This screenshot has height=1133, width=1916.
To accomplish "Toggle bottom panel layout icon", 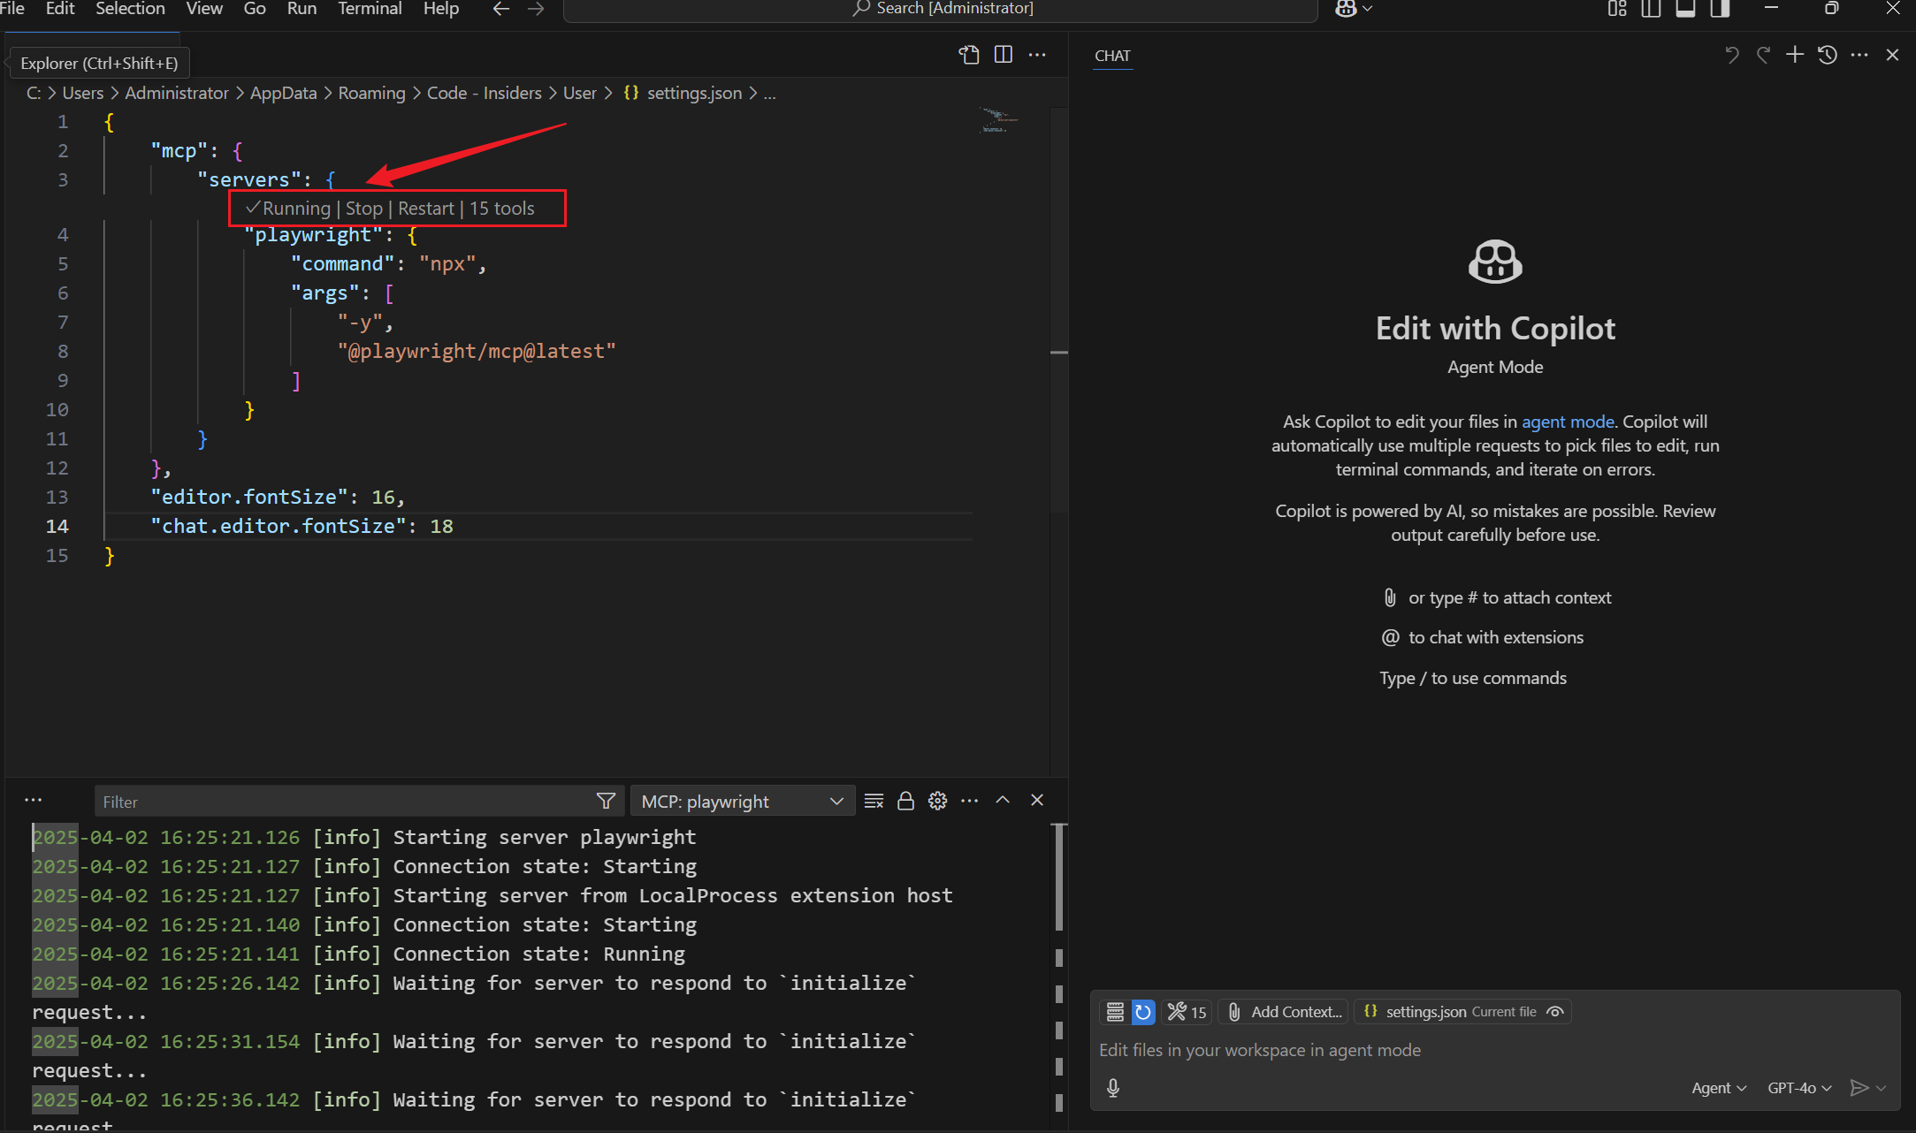I will click(x=1685, y=9).
